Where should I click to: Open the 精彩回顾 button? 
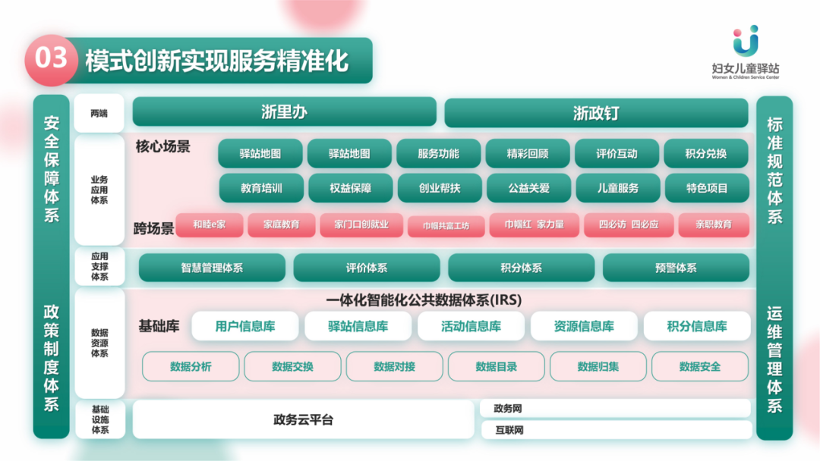coord(528,153)
